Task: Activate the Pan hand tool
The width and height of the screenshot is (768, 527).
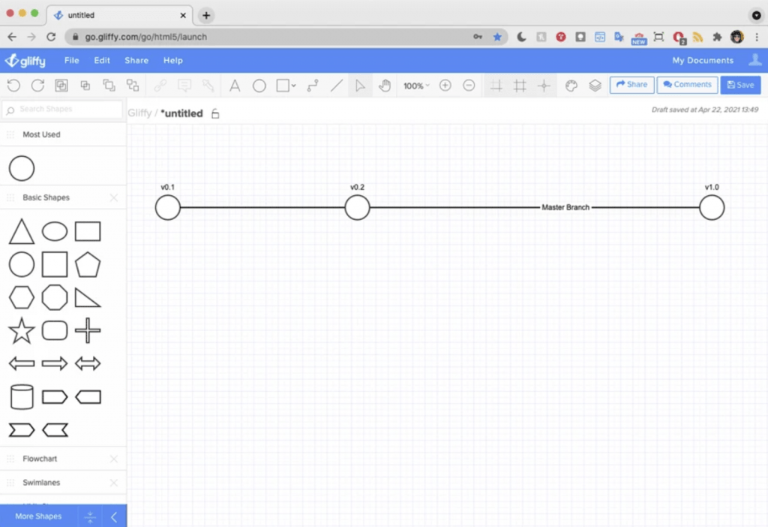Action: point(385,86)
